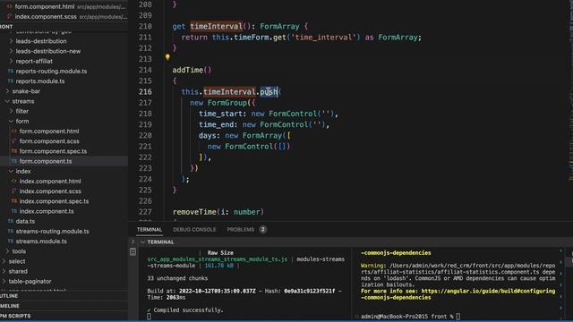
Task: Select form.component.ts in the explorer
Action: (x=46, y=161)
